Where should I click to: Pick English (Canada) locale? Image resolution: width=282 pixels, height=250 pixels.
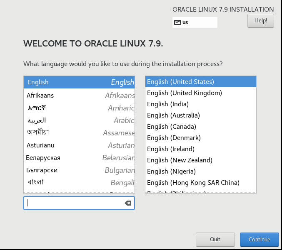201,126
